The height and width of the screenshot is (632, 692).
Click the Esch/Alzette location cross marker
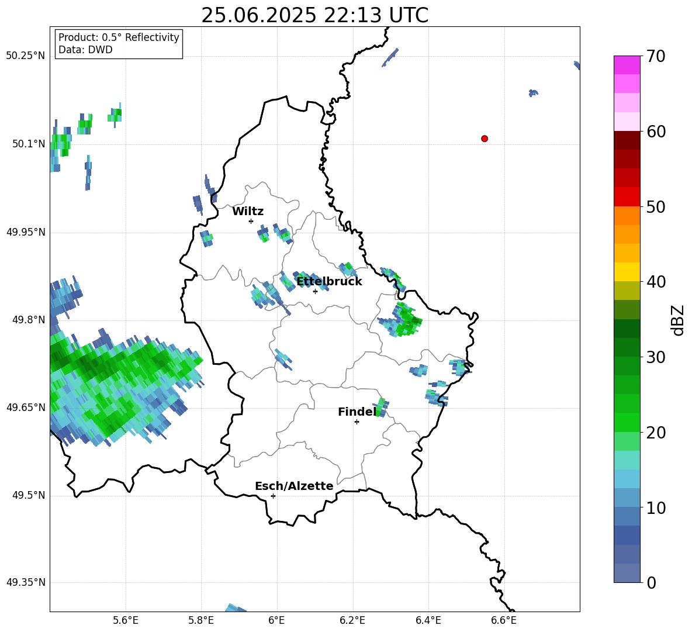click(x=273, y=496)
